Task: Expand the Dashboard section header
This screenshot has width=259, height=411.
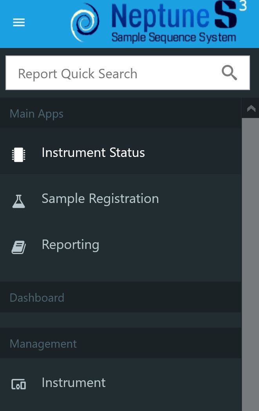Action: pos(37,298)
